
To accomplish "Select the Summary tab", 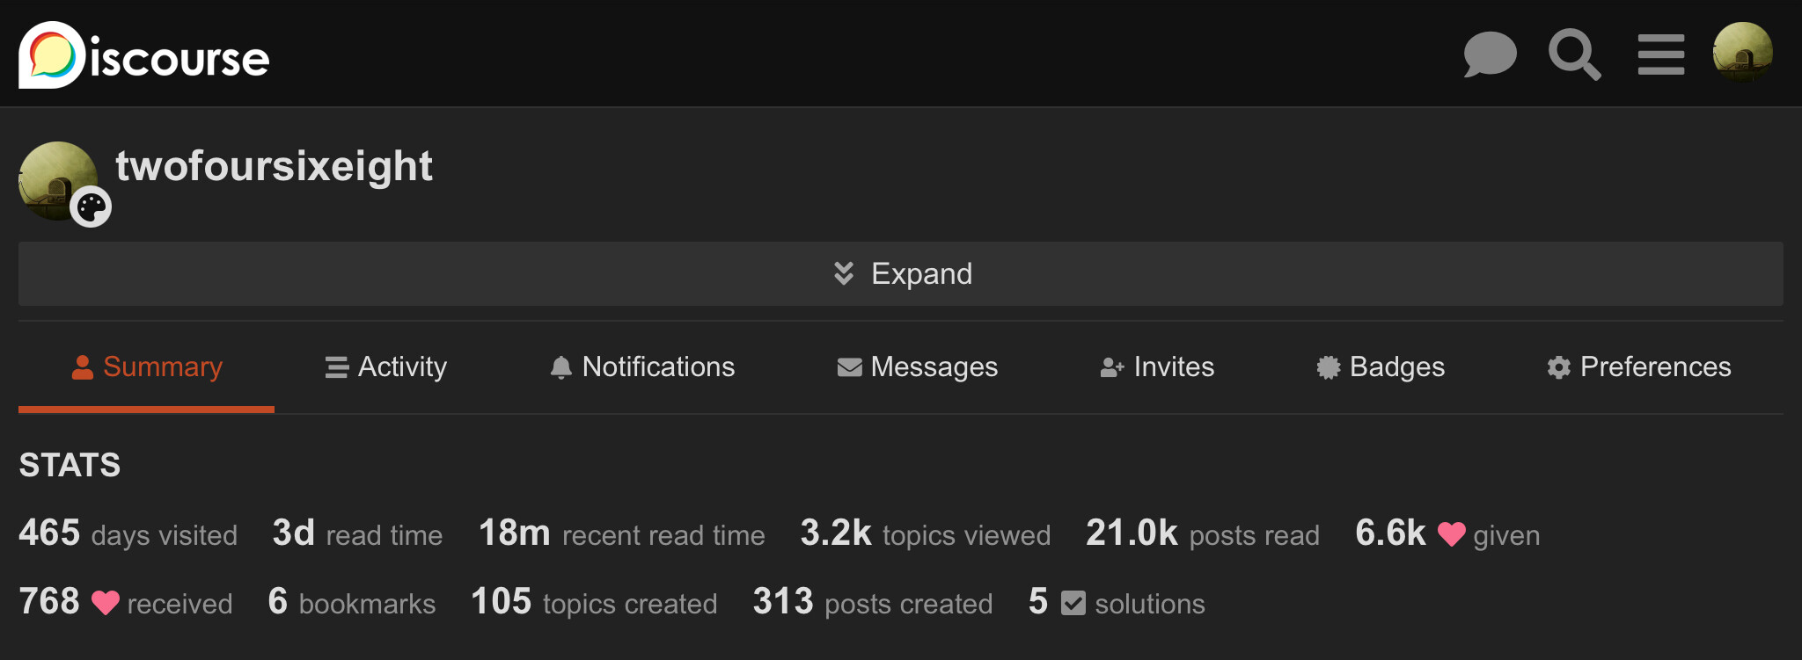I will pyautogui.click(x=147, y=367).
